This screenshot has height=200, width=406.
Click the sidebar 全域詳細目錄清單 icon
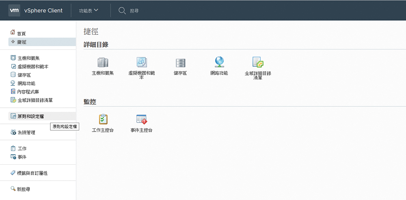pyautogui.click(x=13, y=100)
